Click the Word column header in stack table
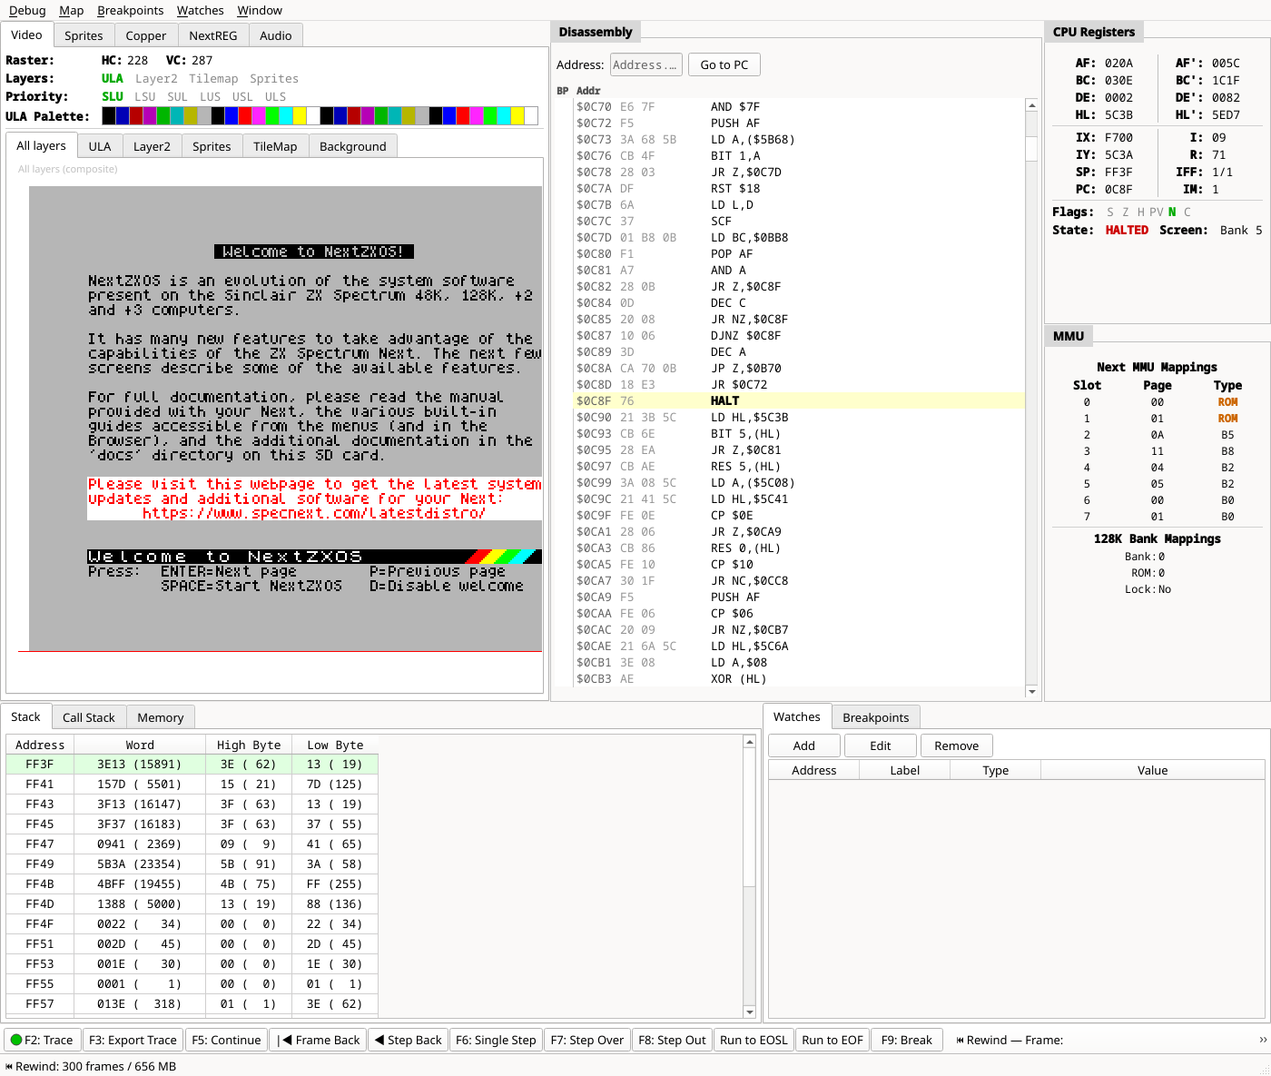1271x1076 pixels. (140, 745)
